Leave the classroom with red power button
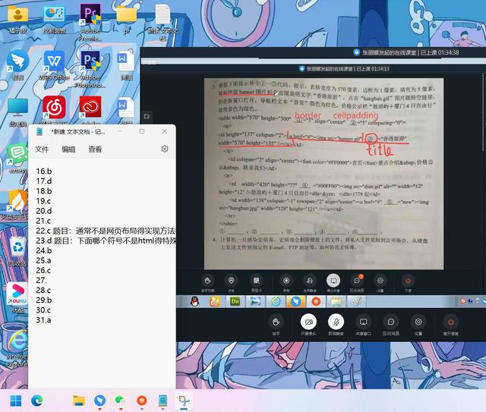 pos(451,321)
